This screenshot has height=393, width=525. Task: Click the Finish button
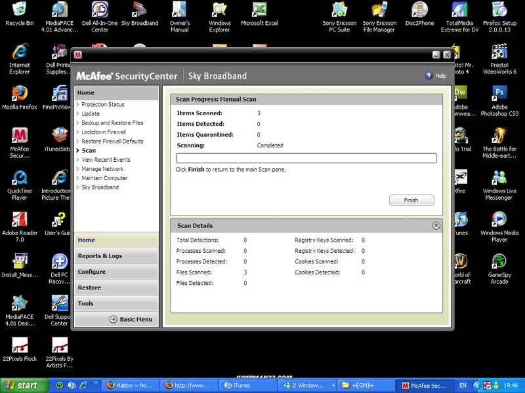coord(411,200)
